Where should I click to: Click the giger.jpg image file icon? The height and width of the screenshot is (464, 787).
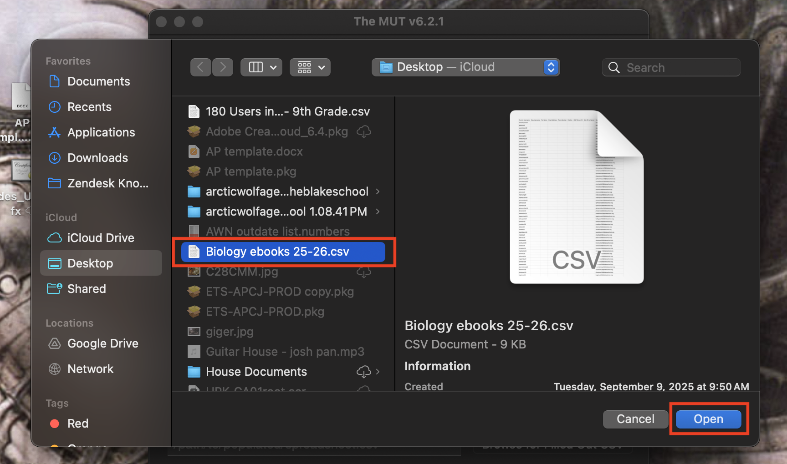coord(194,332)
